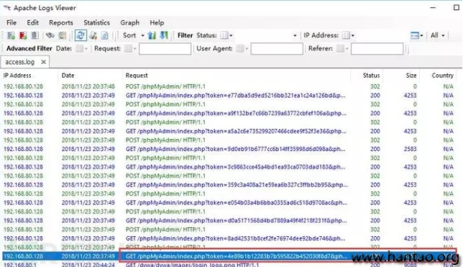Click the red log file toolbar icon

23,35
